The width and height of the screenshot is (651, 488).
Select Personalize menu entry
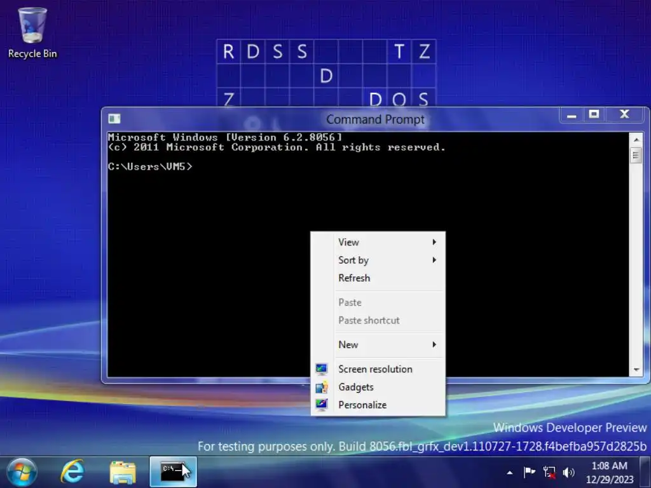point(378,405)
